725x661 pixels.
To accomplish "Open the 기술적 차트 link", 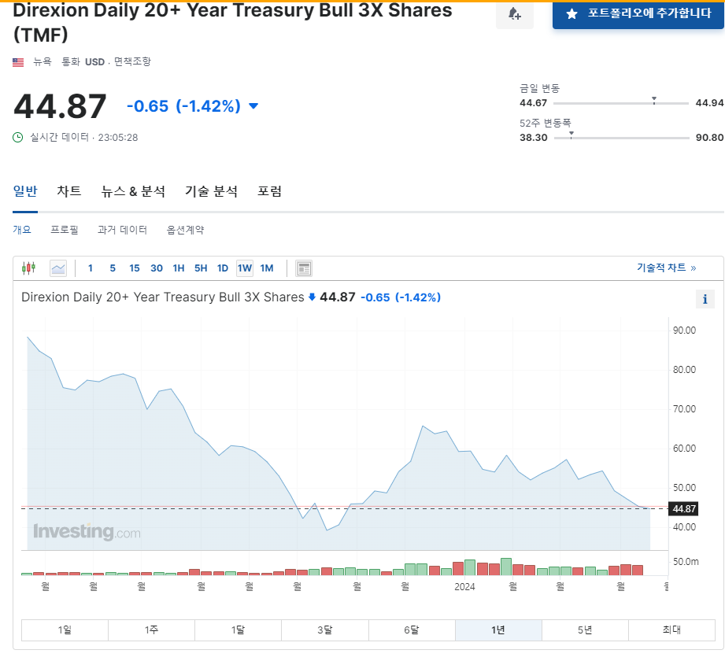I will tap(666, 268).
